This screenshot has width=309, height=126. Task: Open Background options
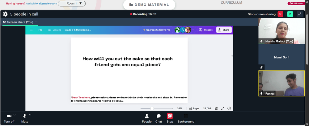coord(186,118)
